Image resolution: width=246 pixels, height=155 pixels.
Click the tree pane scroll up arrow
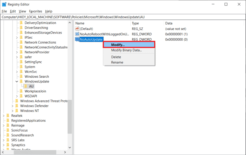(70, 23)
